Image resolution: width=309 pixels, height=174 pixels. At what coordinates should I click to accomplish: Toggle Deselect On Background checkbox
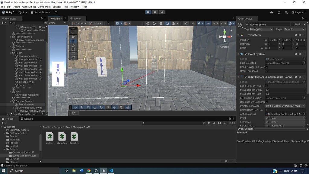click(267, 102)
